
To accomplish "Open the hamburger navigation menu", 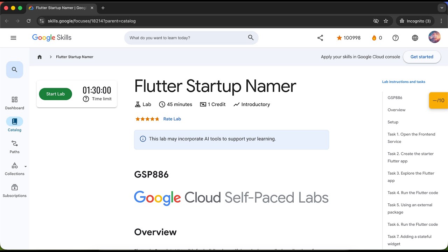I will coord(13,38).
